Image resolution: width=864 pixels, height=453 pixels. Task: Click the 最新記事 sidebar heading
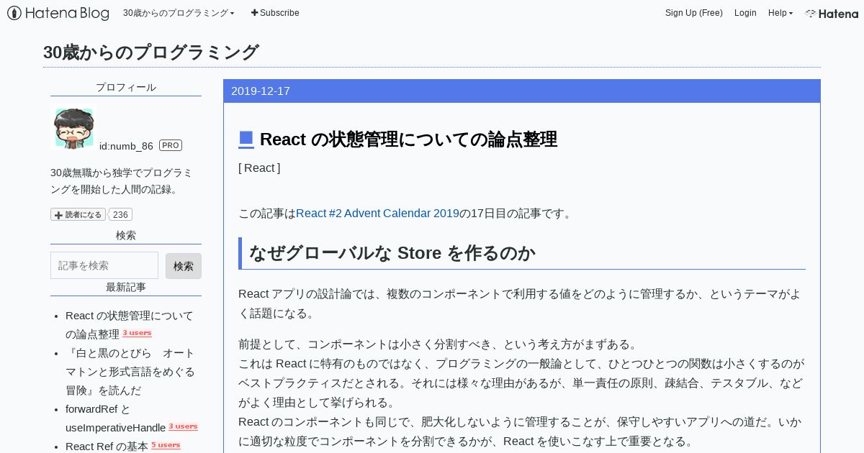tap(126, 287)
